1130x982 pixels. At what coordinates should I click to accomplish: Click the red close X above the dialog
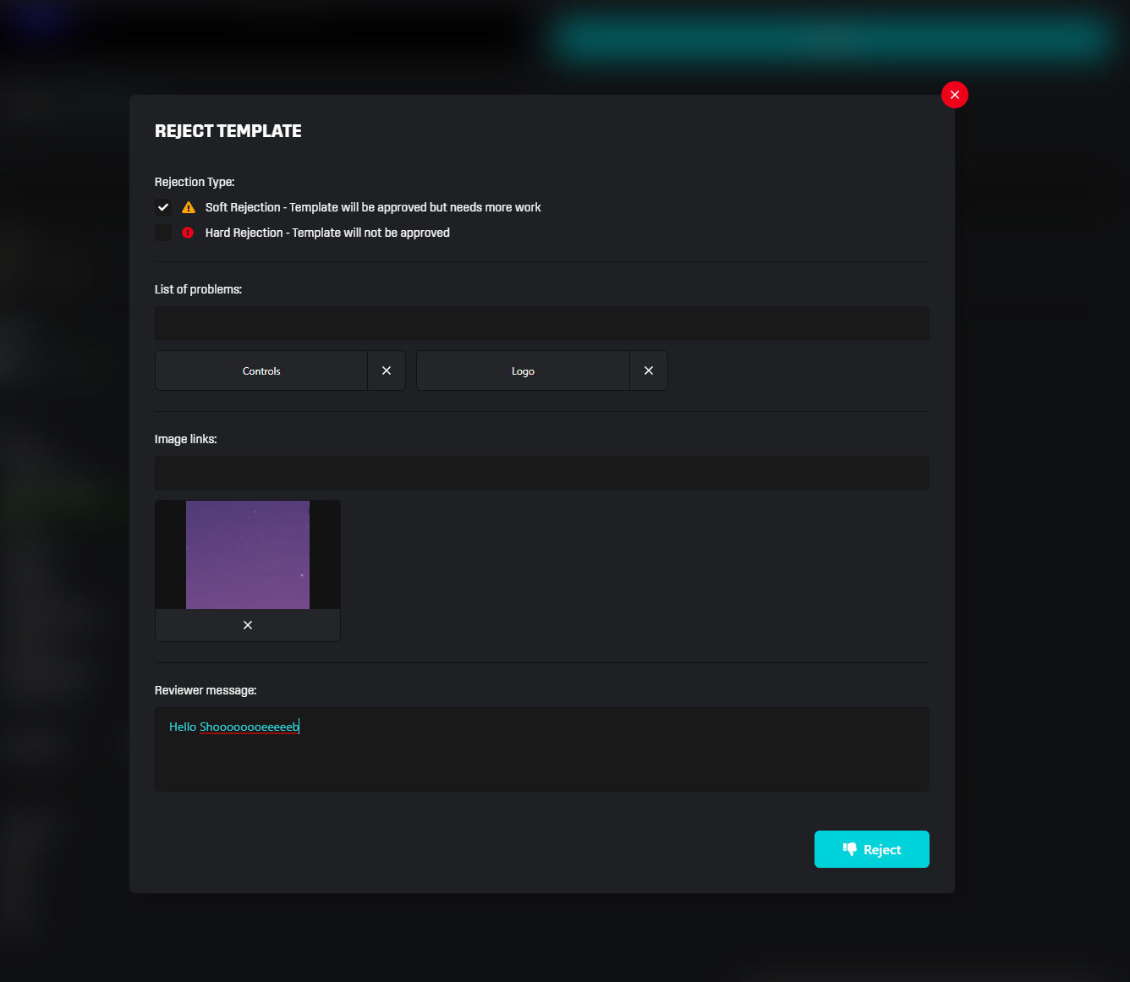pos(955,95)
